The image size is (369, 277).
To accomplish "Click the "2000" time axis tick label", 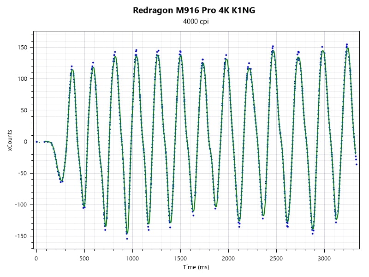I will coord(228,259).
